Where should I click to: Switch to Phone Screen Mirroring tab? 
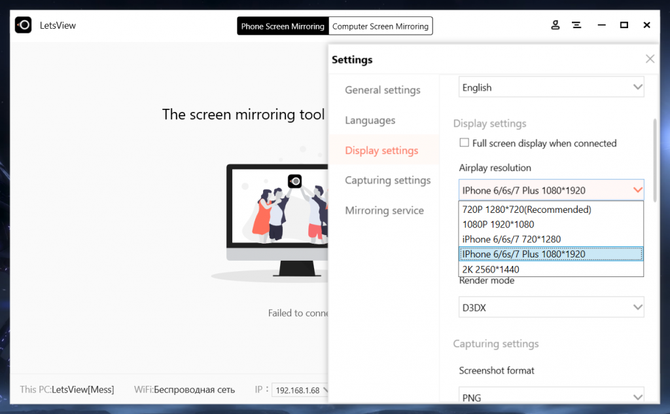[283, 26]
